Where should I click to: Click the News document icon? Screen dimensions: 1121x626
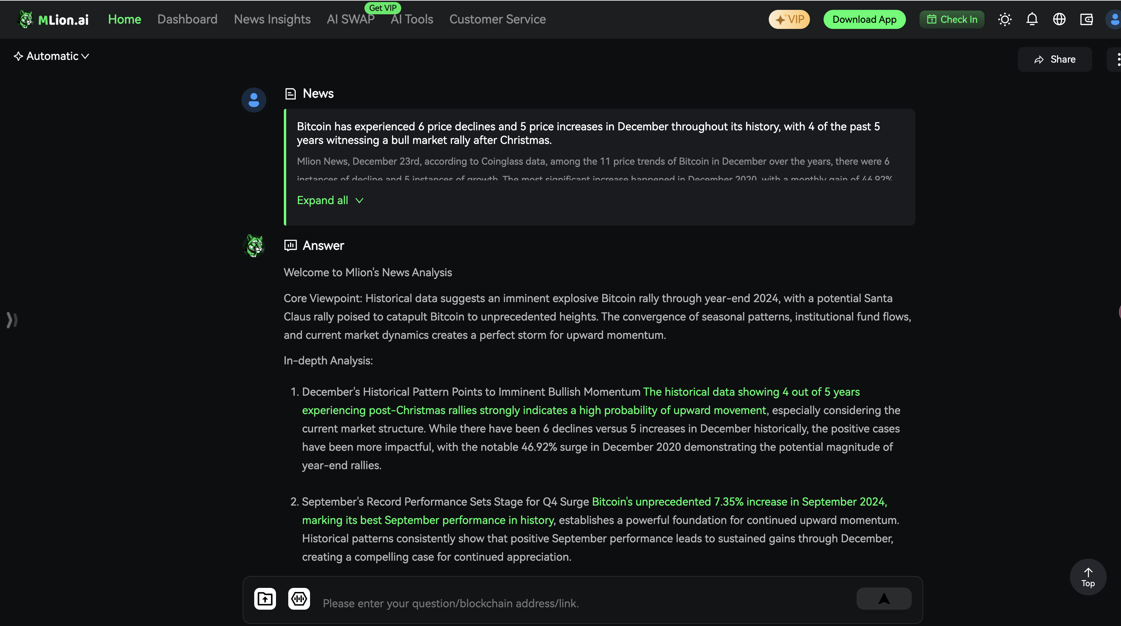pyautogui.click(x=290, y=94)
